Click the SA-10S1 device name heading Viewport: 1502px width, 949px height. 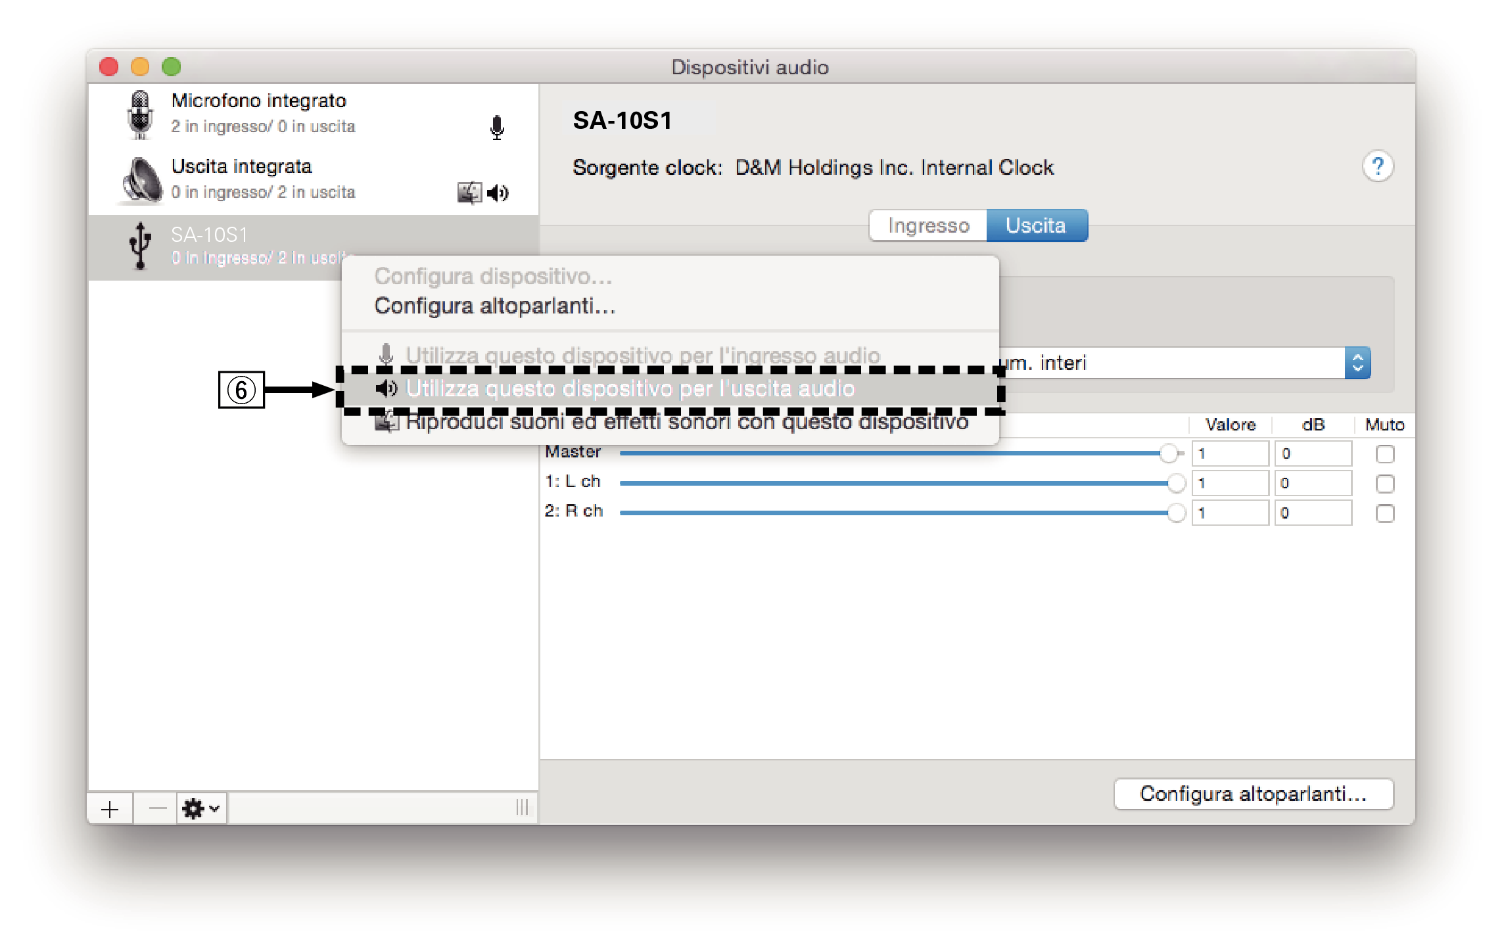(x=622, y=121)
